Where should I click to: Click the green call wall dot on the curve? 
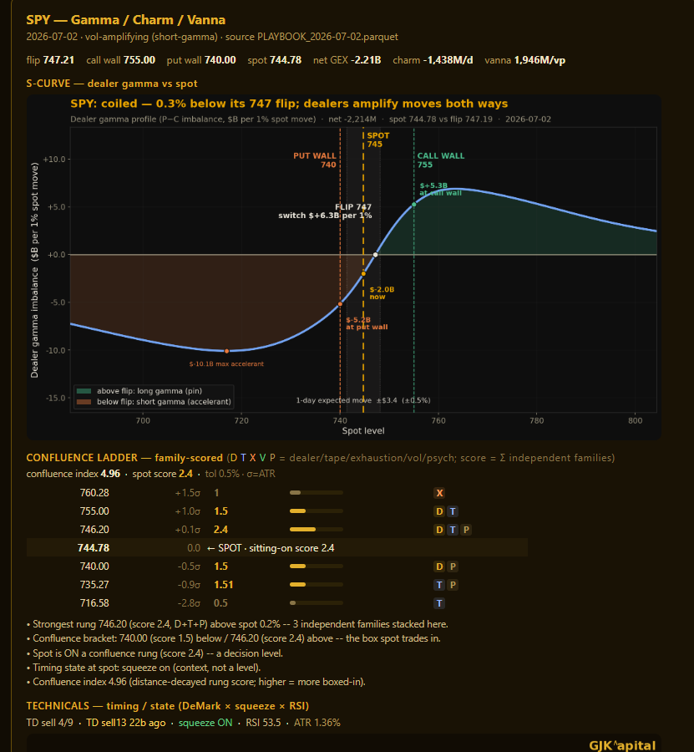pos(414,205)
